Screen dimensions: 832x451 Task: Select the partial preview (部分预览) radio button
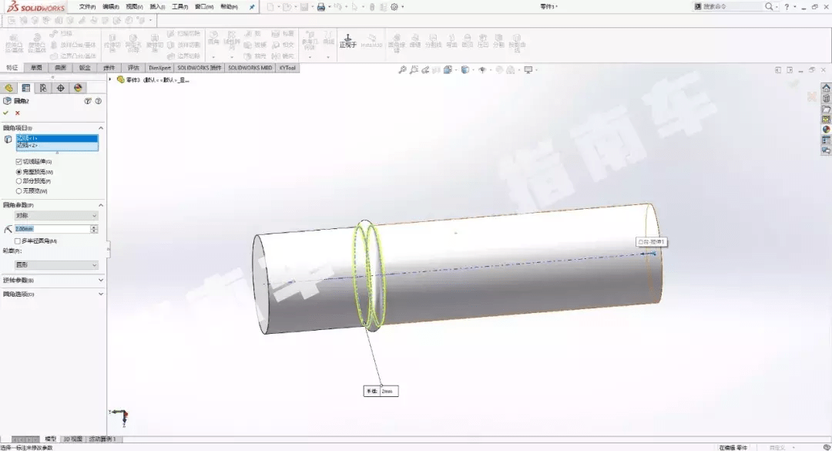[x=19, y=181]
